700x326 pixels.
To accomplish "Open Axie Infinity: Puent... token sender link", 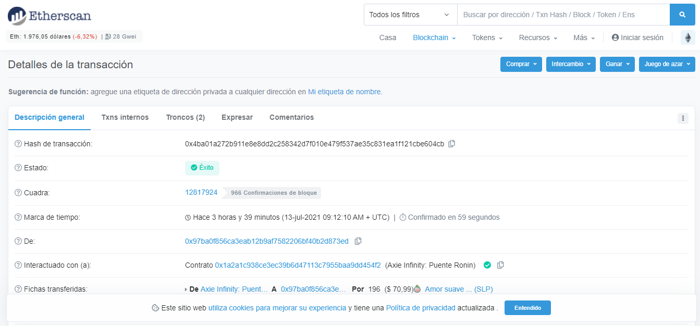I will pos(234,289).
